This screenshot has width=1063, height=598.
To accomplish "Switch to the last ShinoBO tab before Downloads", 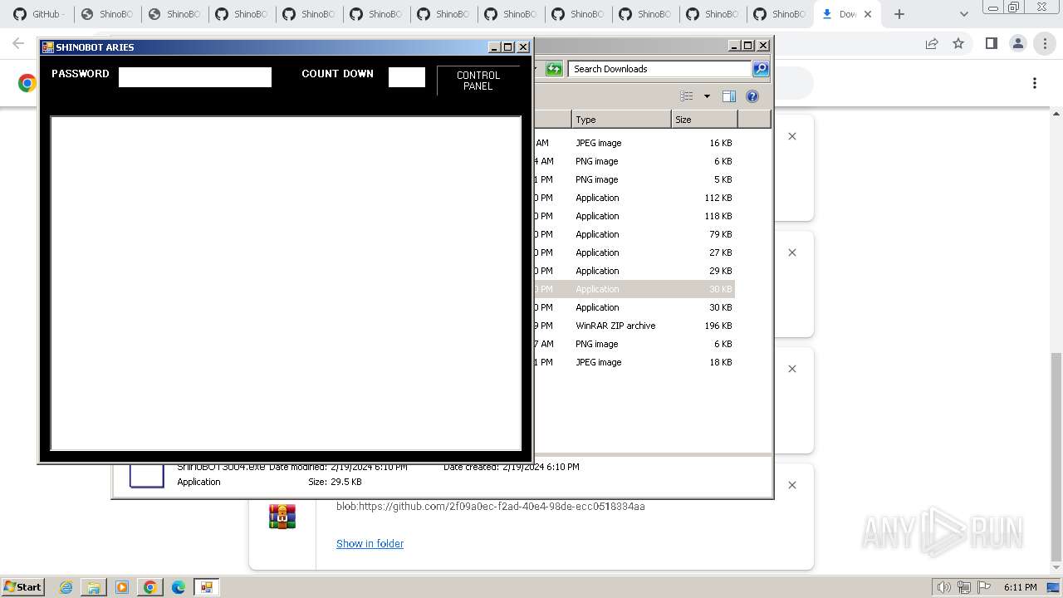I will pos(779,14).
